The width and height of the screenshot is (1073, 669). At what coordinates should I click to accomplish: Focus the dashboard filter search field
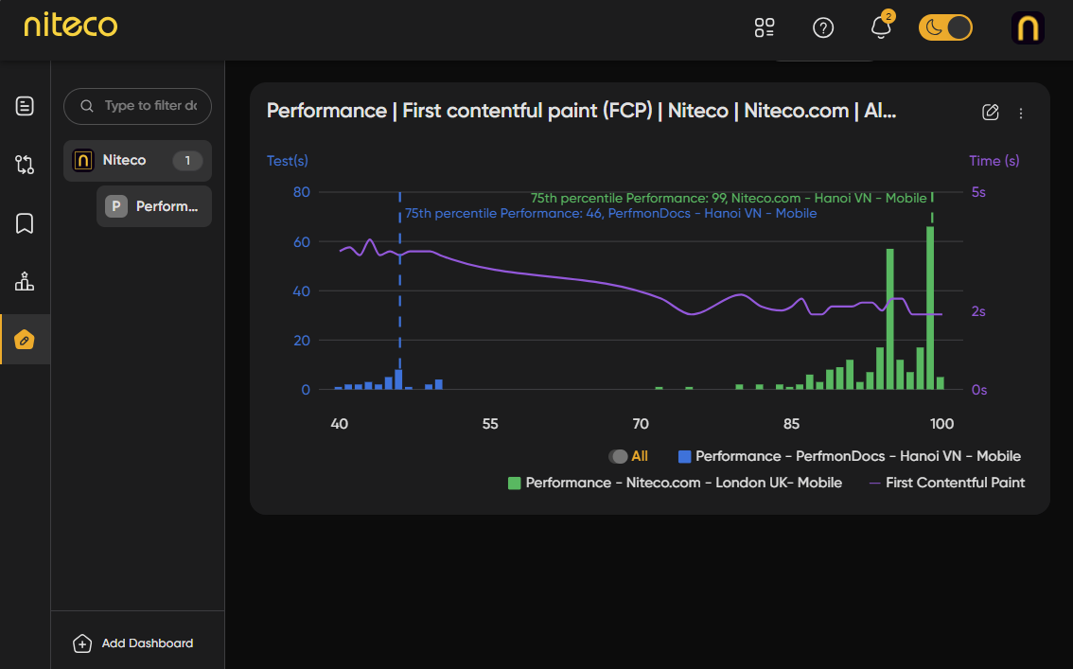(x=137, y=106)
